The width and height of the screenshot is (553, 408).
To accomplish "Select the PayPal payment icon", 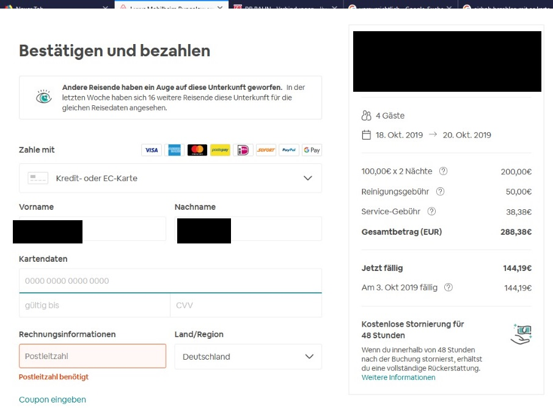I will [288, 150].
